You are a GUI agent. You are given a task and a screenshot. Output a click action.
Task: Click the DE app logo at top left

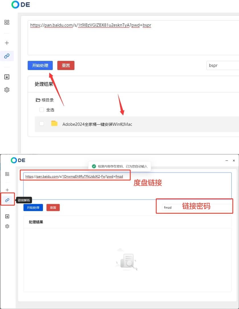tap(20, 5)
